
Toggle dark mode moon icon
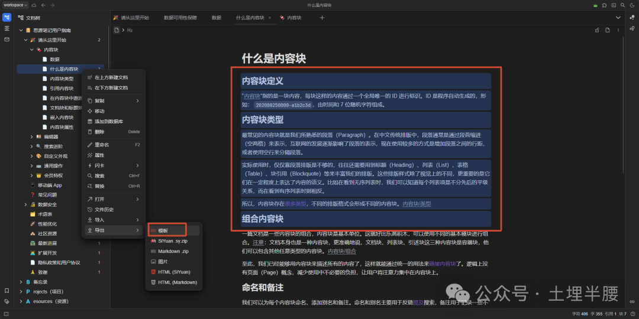click(632, 5)
